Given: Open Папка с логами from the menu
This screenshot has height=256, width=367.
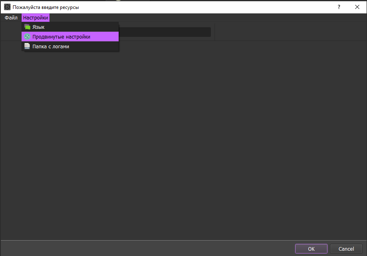Looking at the screenshot, I should [x=51, y=46].
